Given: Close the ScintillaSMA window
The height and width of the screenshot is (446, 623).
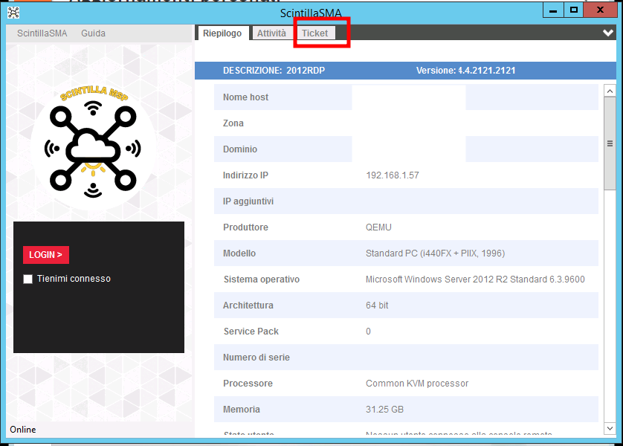Looking at the screenshot, I should click(601, 10).
